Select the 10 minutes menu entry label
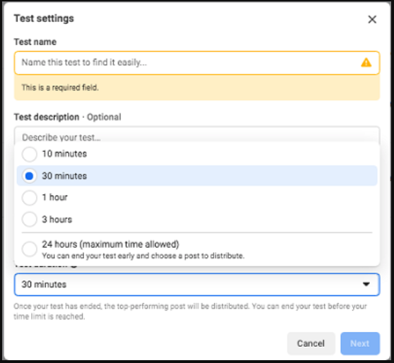This screenshot has height=363, width=394. tap(64, 154)
